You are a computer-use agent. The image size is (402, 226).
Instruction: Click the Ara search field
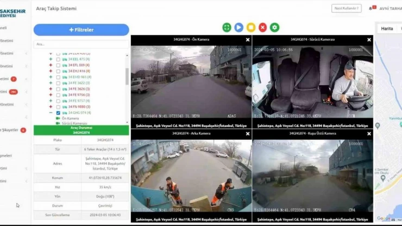[80, 44]
